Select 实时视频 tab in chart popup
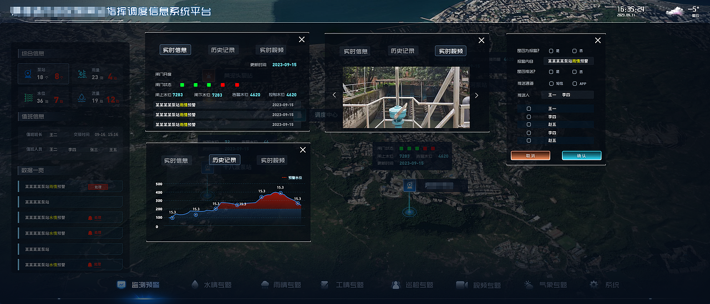The height and width of the screenshot is (304, 710). 271,160
